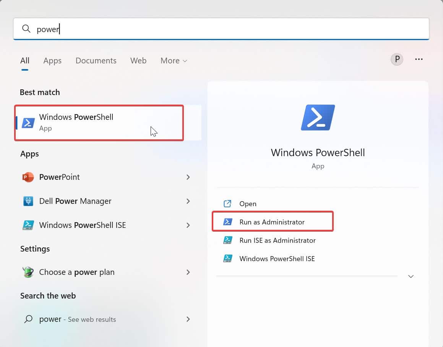
Task: Switch to the Web search tab
Action: (138, 61)
